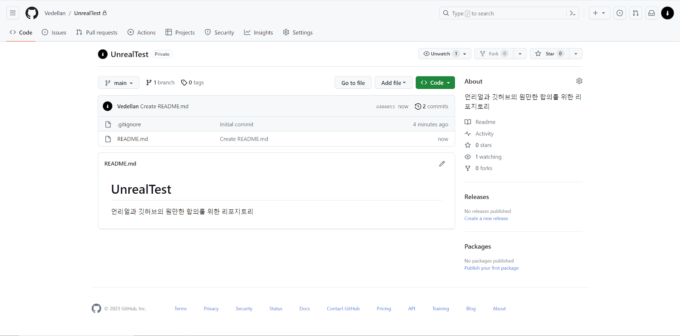Viewport: 680px width, 336px height.
Task: Open the 0 stars link
Action: coord(479,145)
